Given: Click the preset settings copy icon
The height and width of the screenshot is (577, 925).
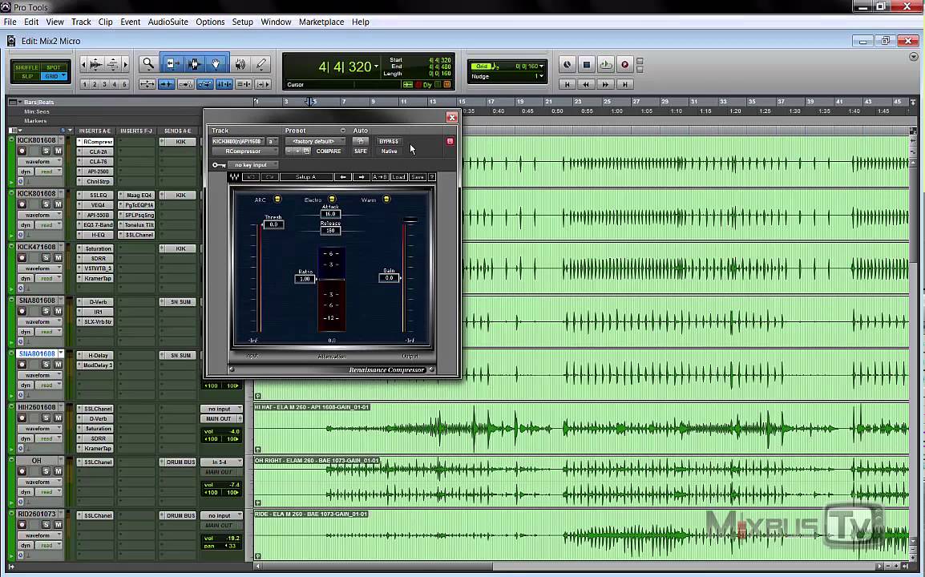Looking at the screenshot, I should (307, 151).
